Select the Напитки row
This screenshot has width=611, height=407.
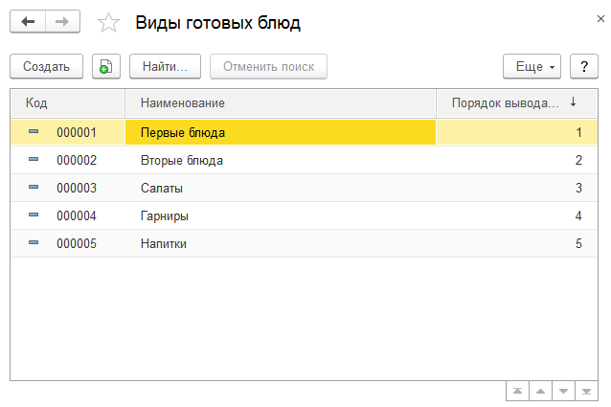(304, 243)
